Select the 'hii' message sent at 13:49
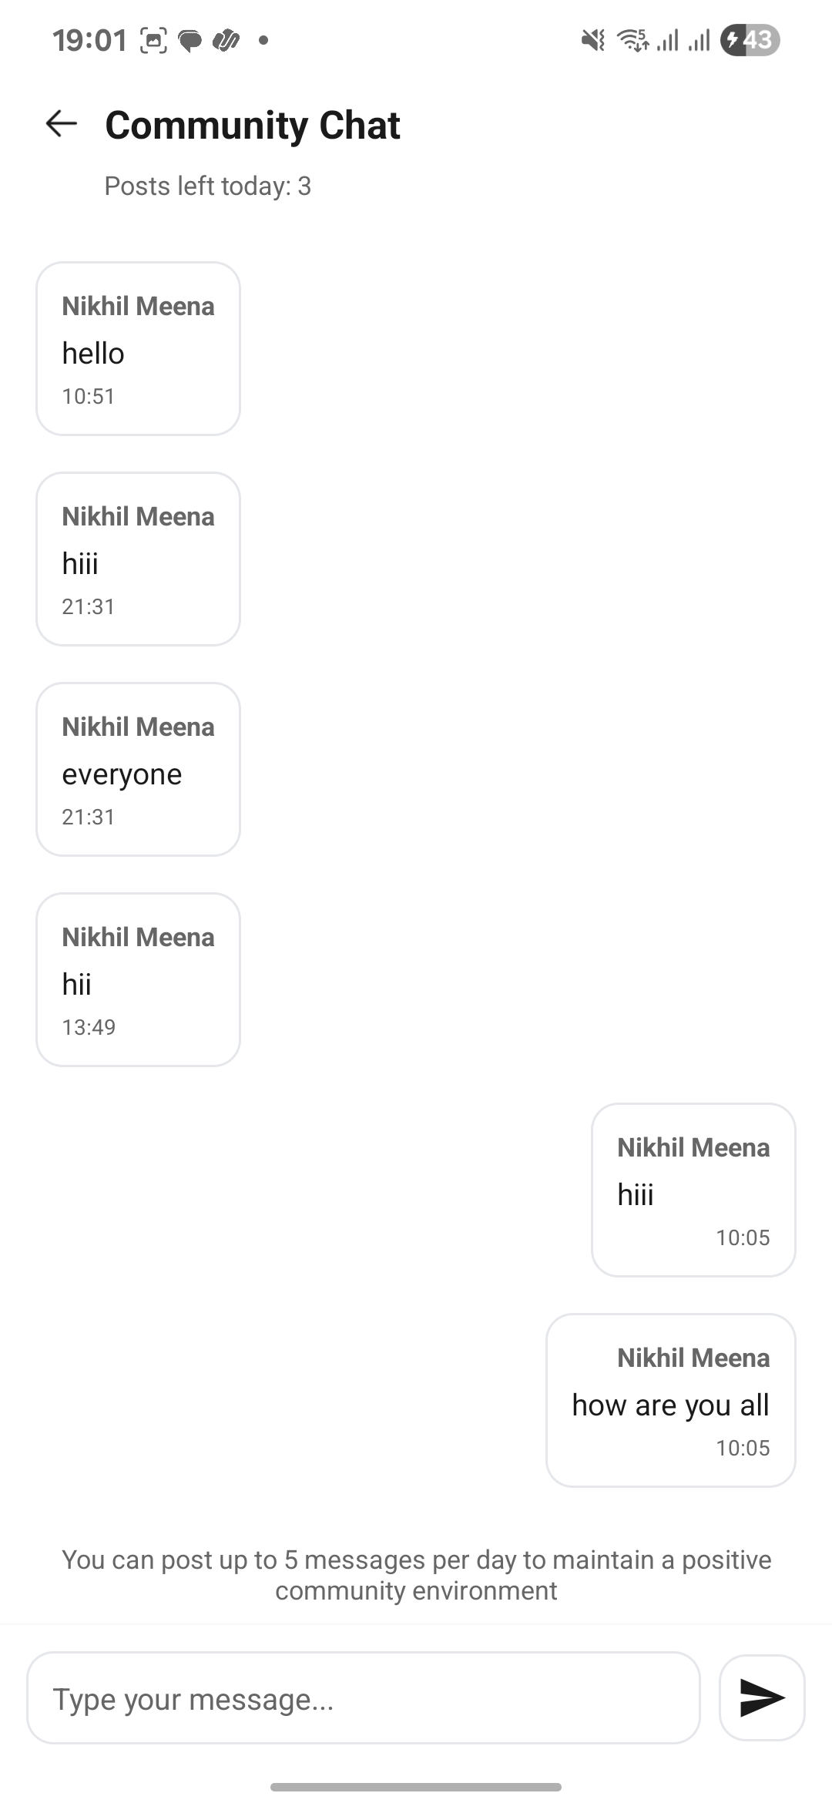This screenshot has height=1803, width=832. 139,980
